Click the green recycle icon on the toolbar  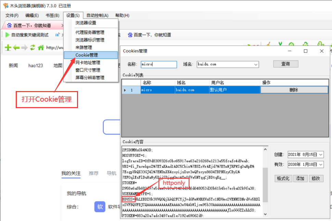point(306,44)
